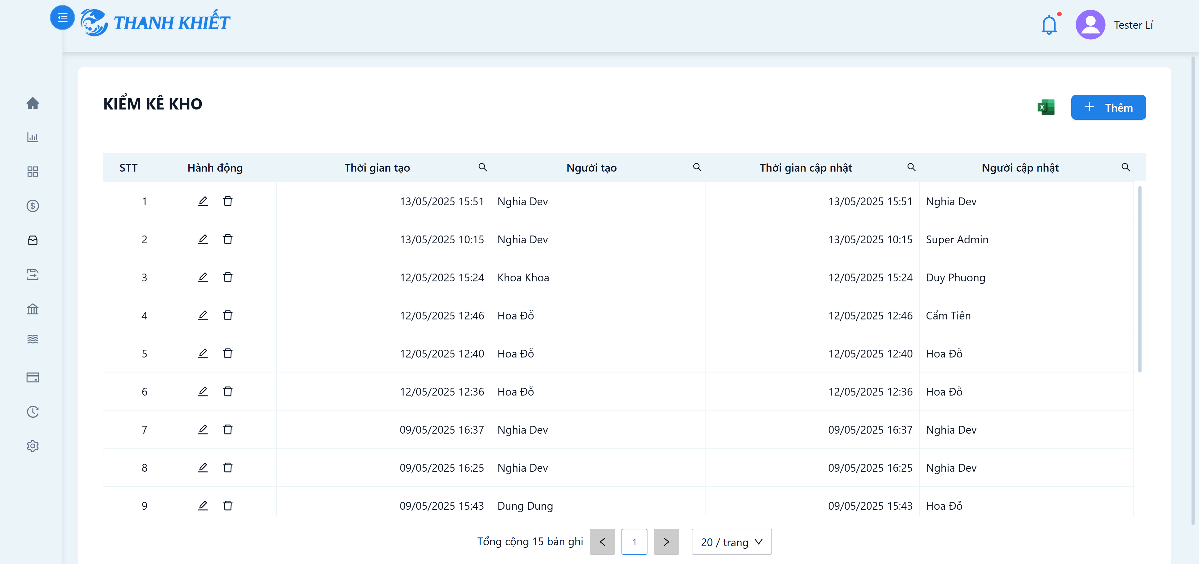This screenshot has height=564, width=1199.
Task: Open the bank building icon in the sidebar
Action: click(x=32, y=308)
